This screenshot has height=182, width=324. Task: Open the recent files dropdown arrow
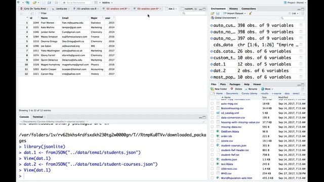pyautogui.click(x=38, y=3)
